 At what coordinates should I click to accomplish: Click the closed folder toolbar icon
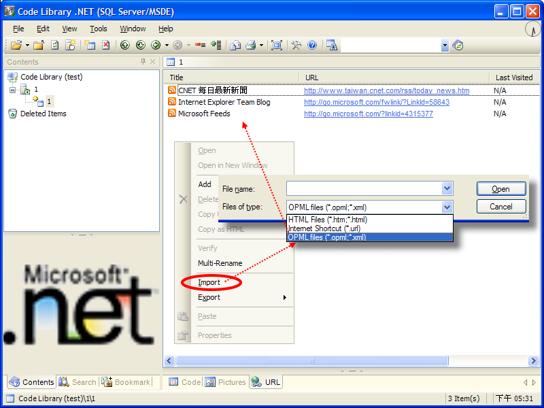pos(39,45)
